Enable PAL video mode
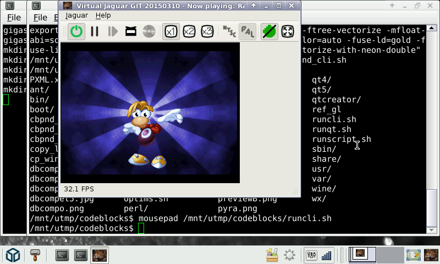Screen dimensions: 440x264 click(247, 31)
